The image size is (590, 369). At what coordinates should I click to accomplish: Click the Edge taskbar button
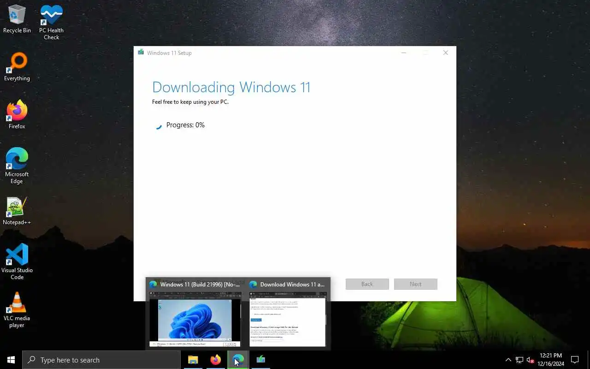click(x=238, y=360)
